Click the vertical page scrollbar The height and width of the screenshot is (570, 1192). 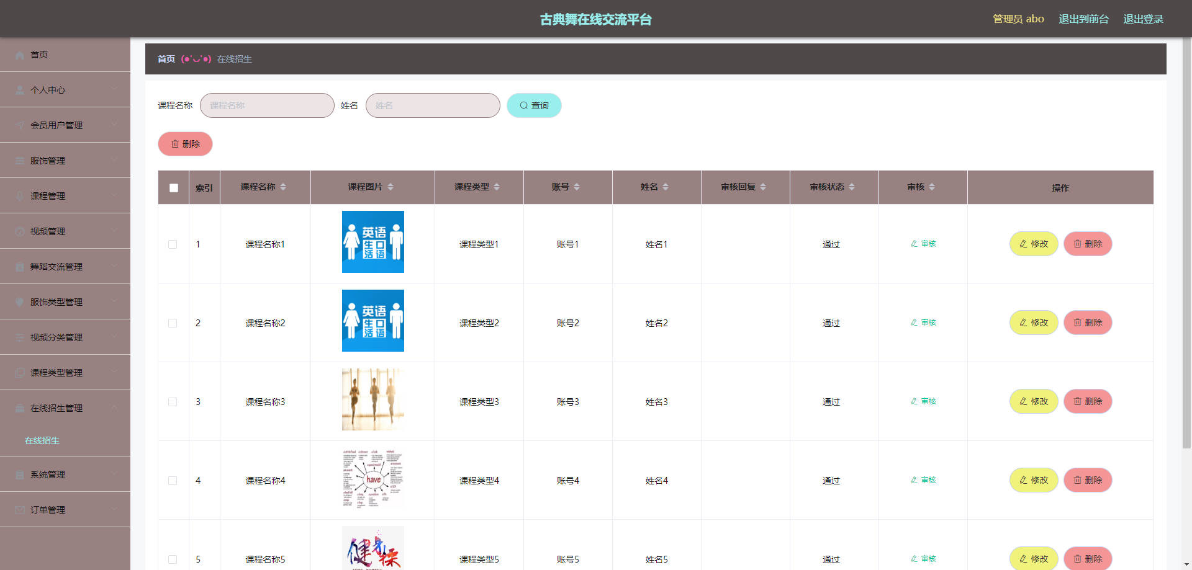(1186, 243)
